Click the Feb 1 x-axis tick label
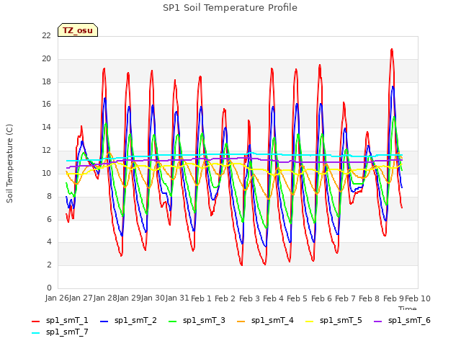 (201, 298)
